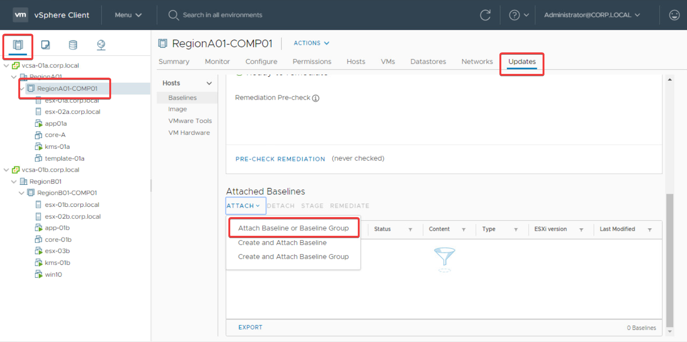Click the refresh icon in header
The image size is (687, 342).
click(x=485, y=15)
